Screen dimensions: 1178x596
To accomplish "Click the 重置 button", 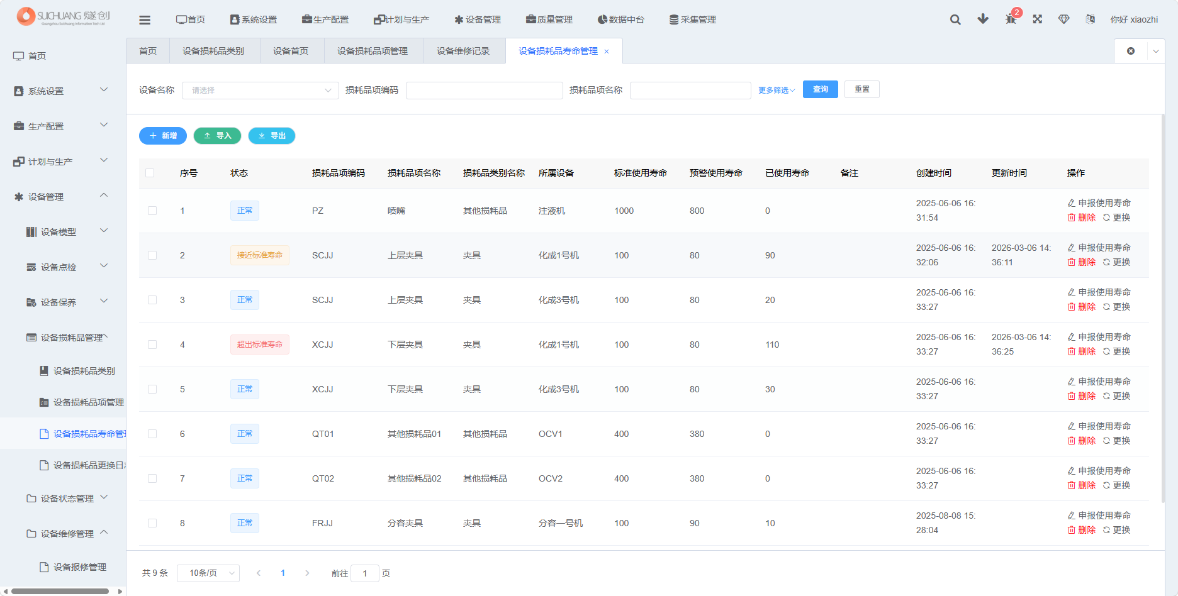I will (862, 89).
